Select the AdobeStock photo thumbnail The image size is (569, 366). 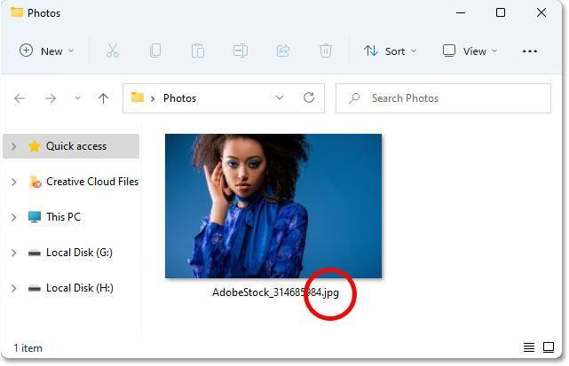click(273, 206)
